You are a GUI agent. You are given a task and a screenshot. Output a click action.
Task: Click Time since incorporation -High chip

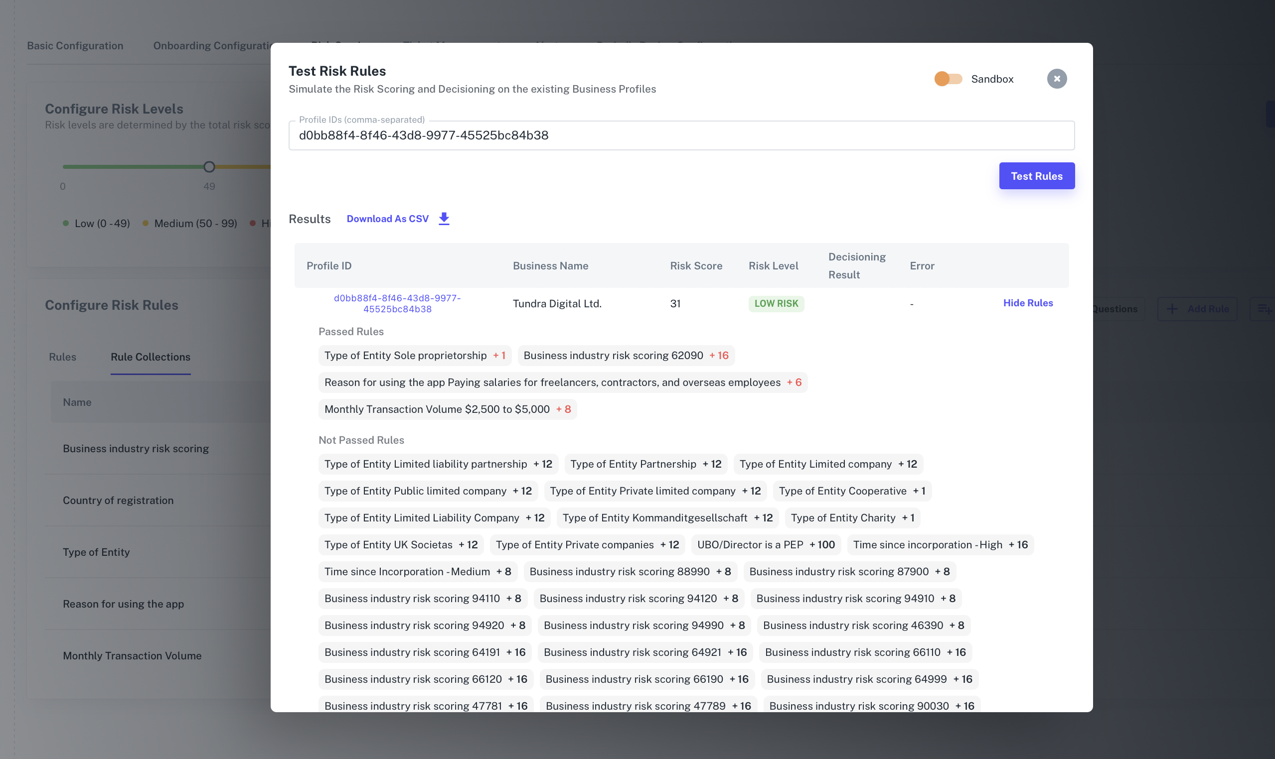click(x=940, y=545)
